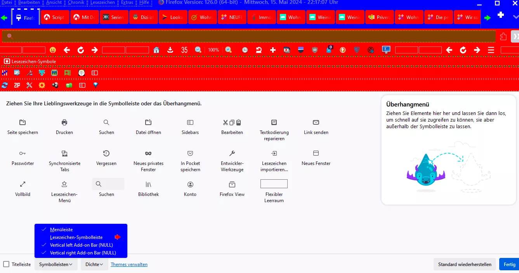Click the zoom in magnifier icon

point(228,50)
